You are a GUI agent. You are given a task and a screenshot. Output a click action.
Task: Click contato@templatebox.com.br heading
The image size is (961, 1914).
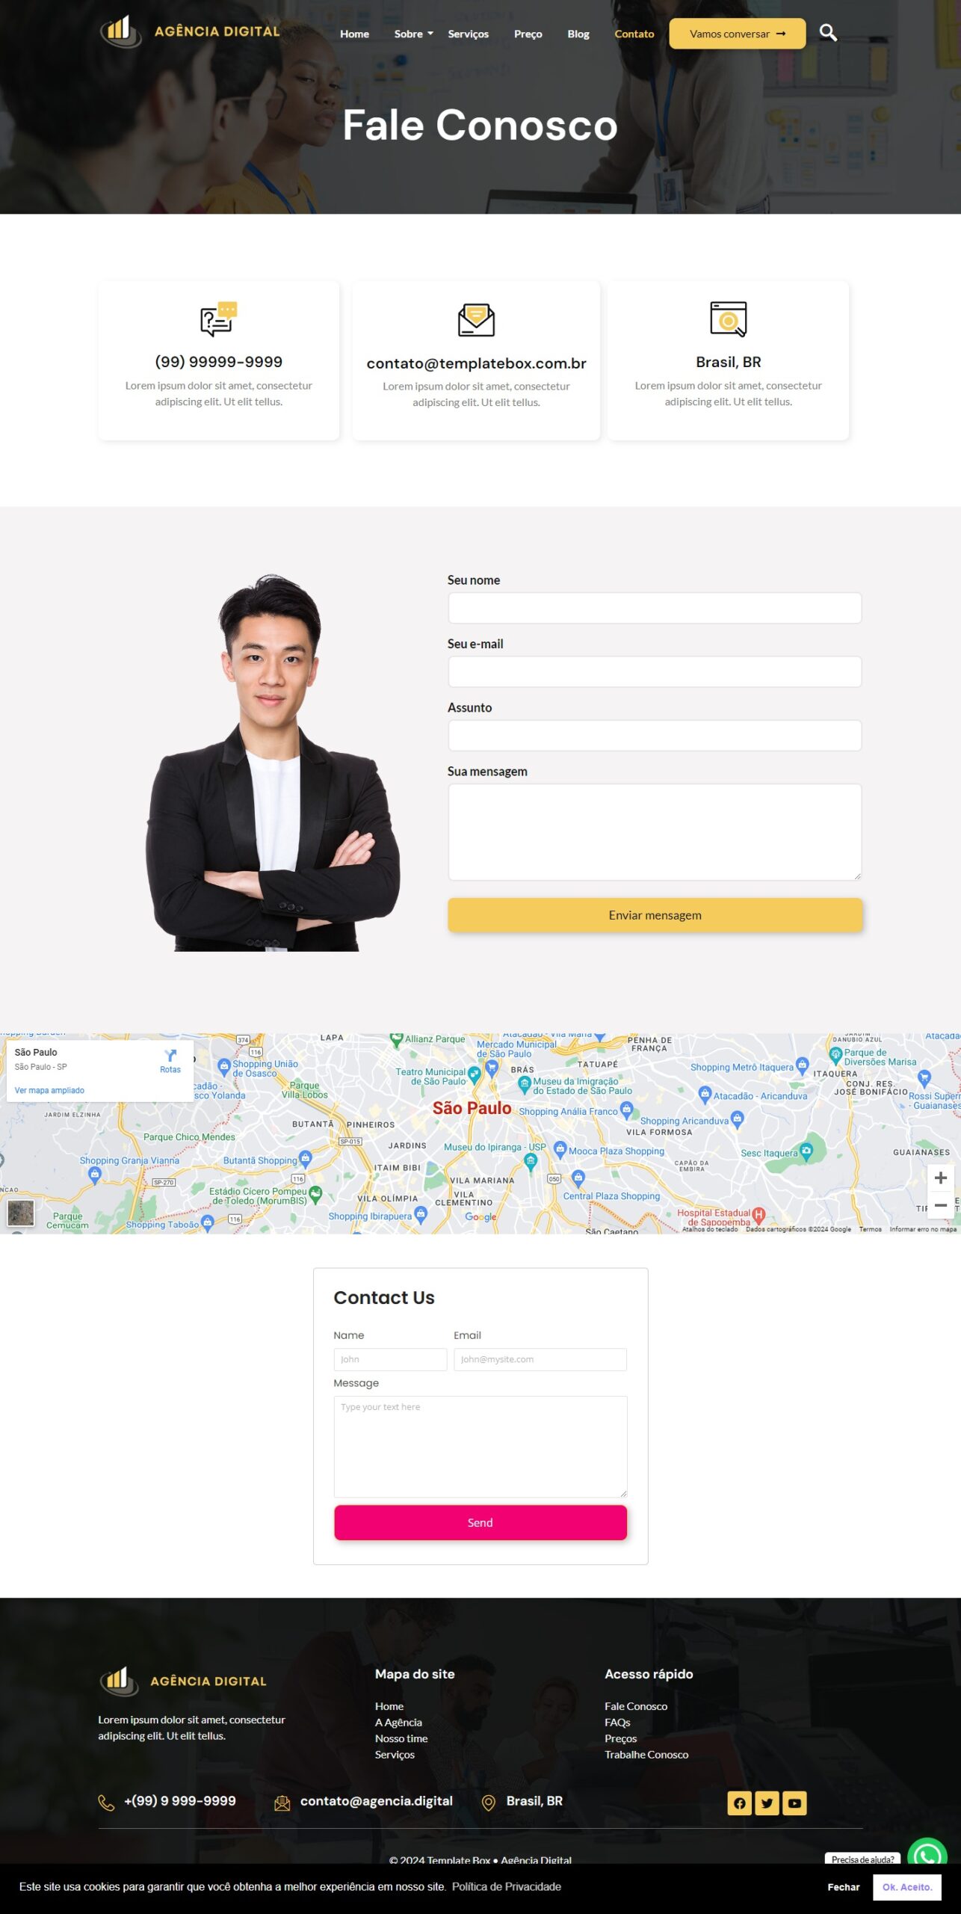(x=476, y=363)
